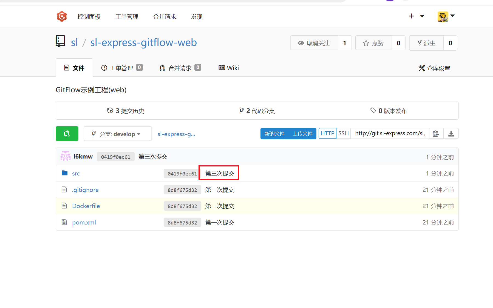Open the Gogs home logo
493x308 pixels.
tap(62, 16)
